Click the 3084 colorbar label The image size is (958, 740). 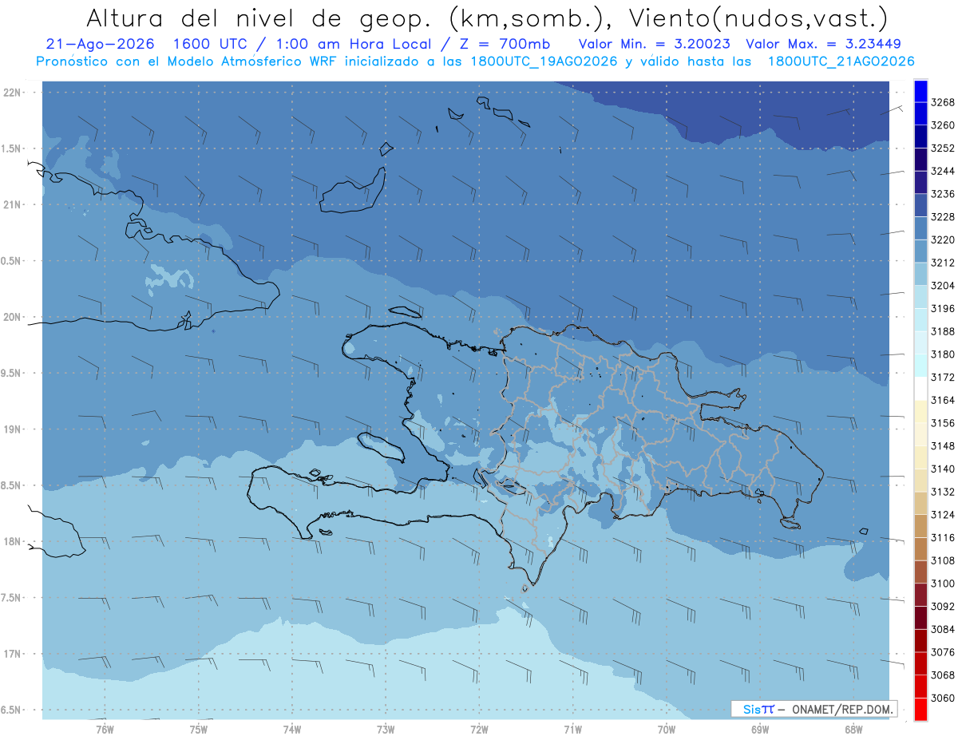(943, 630)
